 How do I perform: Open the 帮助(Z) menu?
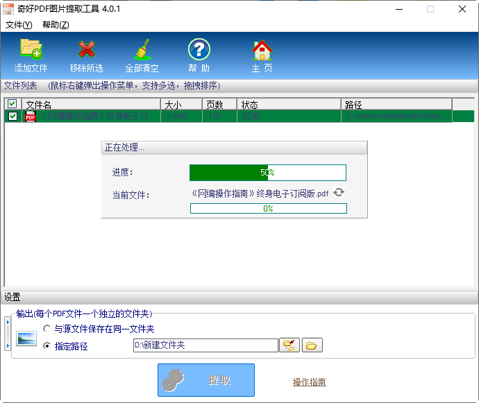click(56, 25)
